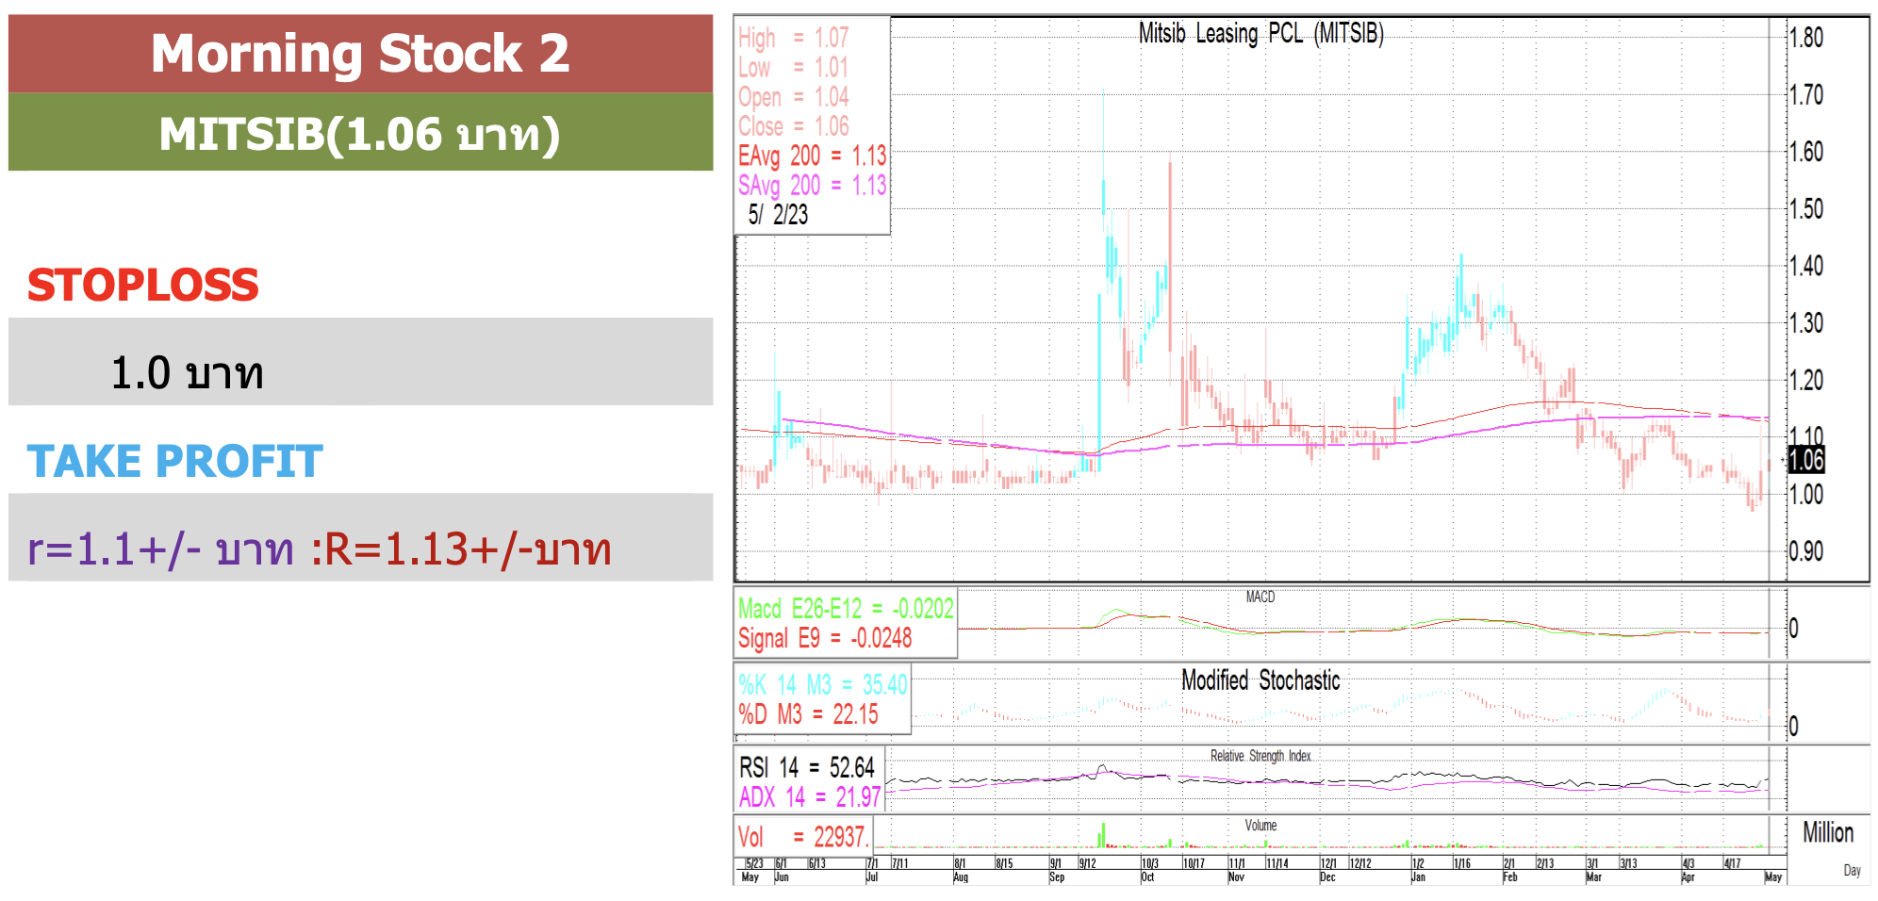The width and height of the screenshot is (1878, 901).
Task: Click the highlighted 1.06 current price marker
Action: coord(1806,460)
